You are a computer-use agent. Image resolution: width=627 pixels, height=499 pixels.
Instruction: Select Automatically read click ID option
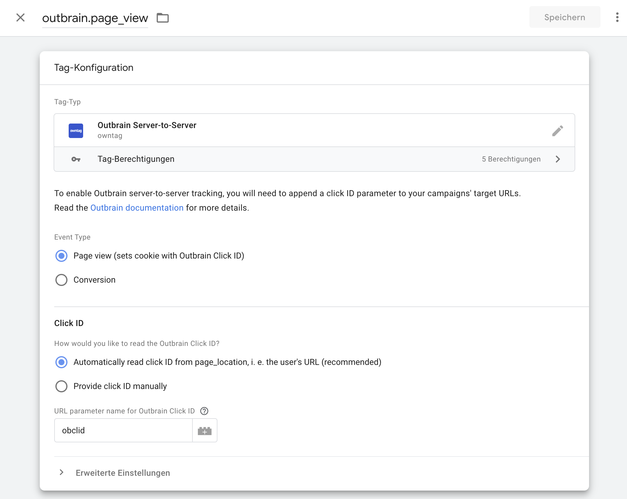(x=61, y=362)
